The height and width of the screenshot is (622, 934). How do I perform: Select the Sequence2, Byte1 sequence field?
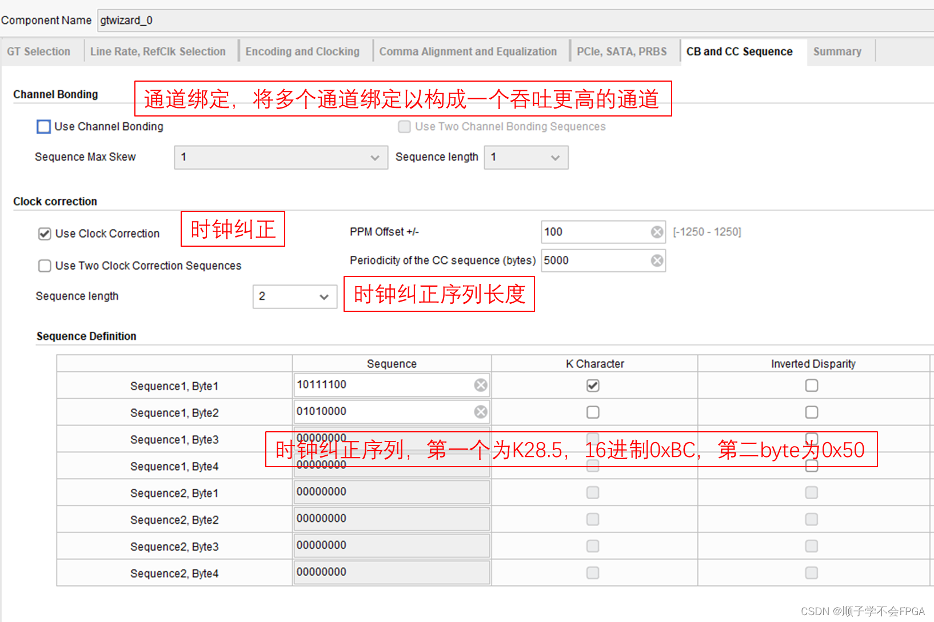(392, 492)
